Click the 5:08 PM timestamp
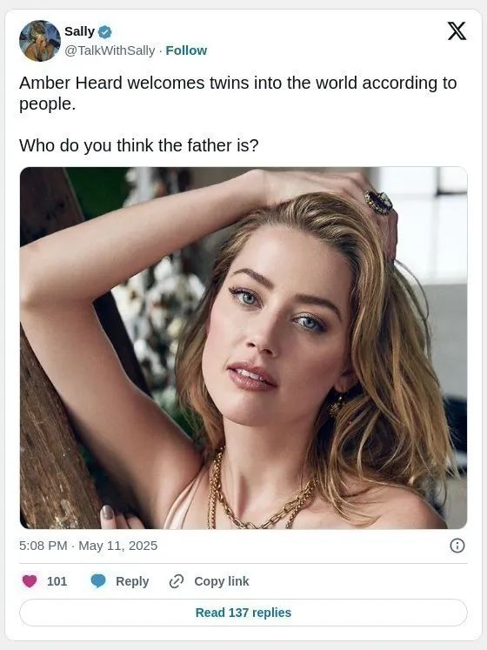 43,546
